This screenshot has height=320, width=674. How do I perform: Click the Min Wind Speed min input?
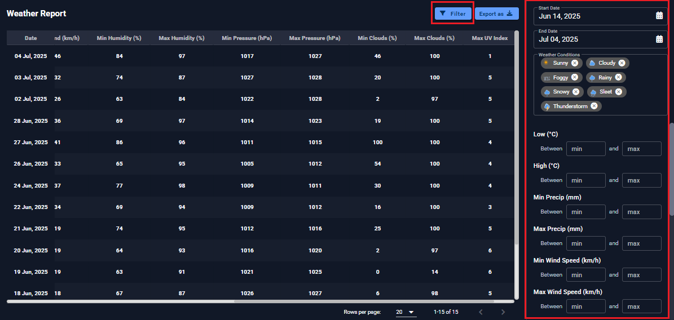[586, 275]
